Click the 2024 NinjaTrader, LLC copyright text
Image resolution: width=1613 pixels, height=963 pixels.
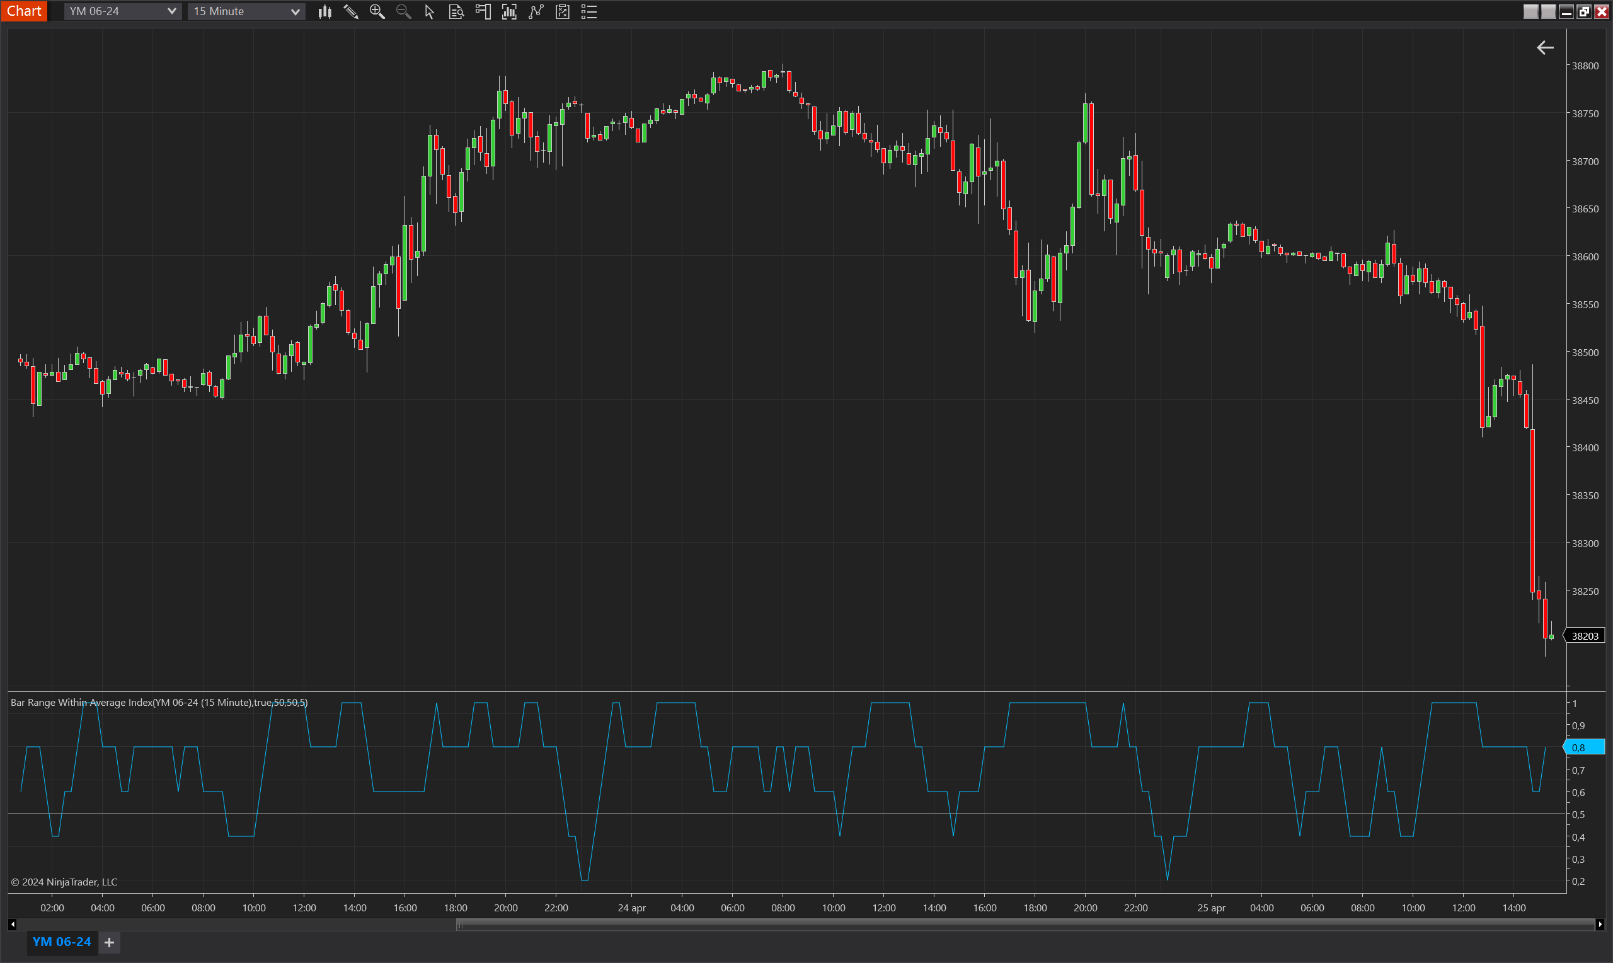pyautogui.click(x=64, y=882)
